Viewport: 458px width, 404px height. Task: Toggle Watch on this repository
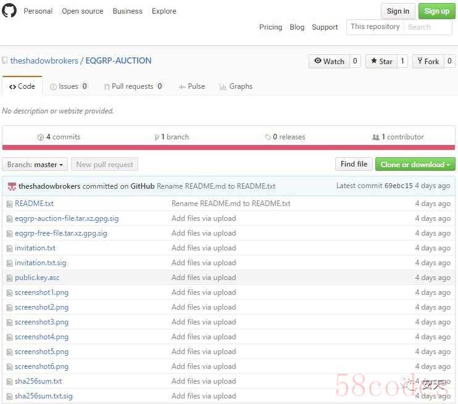[329, 61]
